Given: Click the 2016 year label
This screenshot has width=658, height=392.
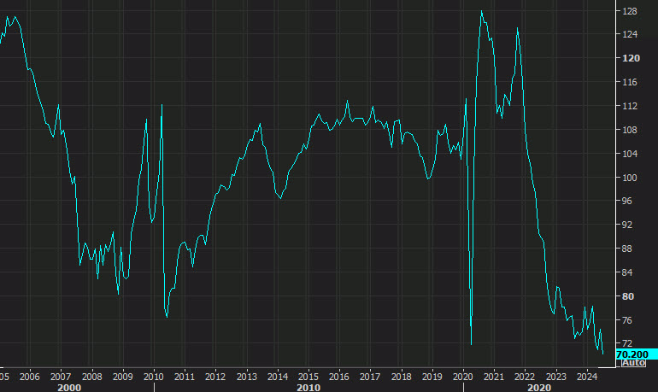Looking at the screenshot, I should [x=339, y=377].
